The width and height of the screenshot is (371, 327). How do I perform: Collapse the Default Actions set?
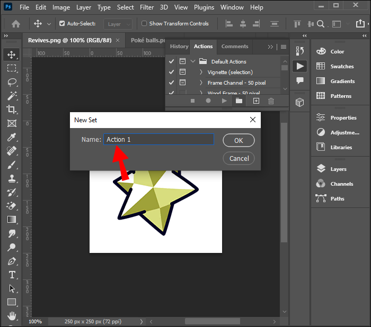click(193, 61)
